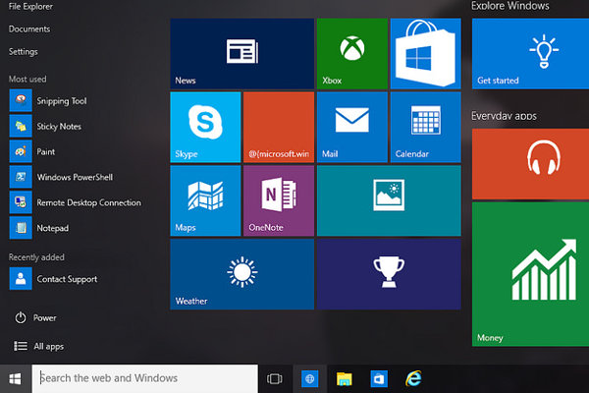Open the Music headphones tile
The height and width of the screenshot is (393, 589).
point(530,164)
